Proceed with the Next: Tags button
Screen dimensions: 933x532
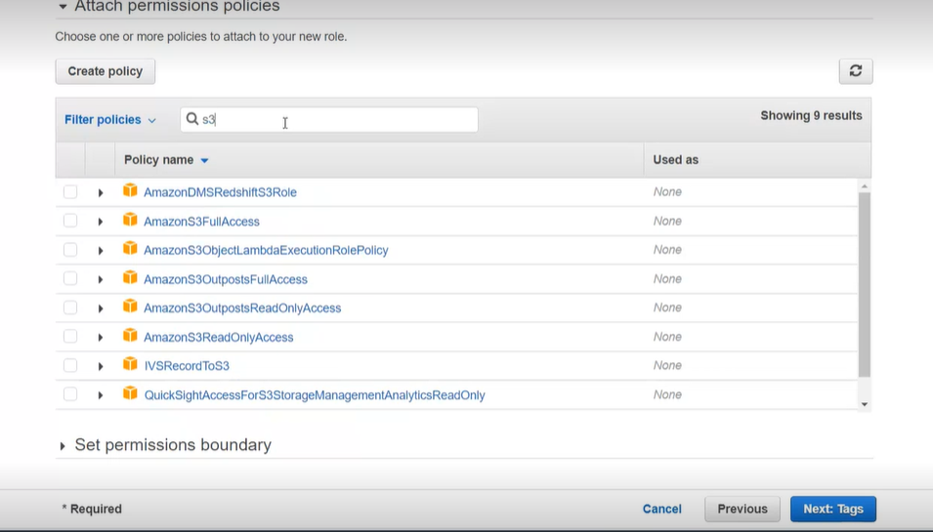click(x=833, y=509)
